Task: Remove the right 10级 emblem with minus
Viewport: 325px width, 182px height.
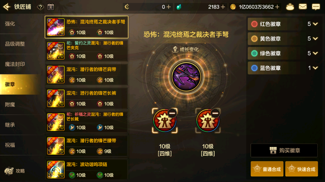Action: (215, 113)
